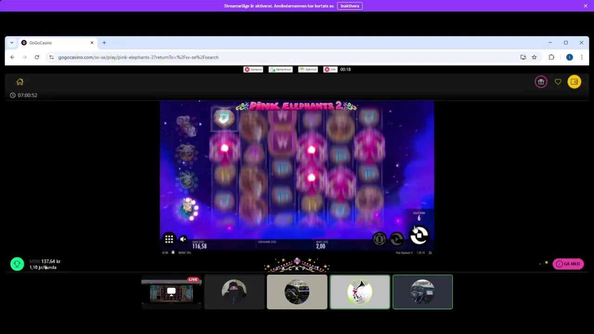Click the Spelpaus button
The width and height of the screenshot is (594, 334).
point(253,69)
